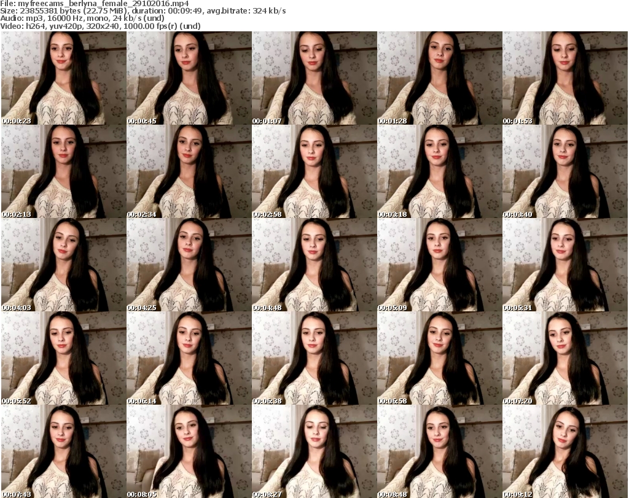Open the frame stamped 00:02:58
Screen dimensions: 629x498
(x=314, y=171)
